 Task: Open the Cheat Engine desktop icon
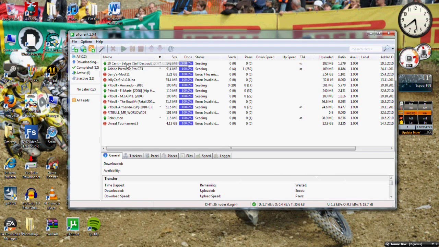coord(52,43)
